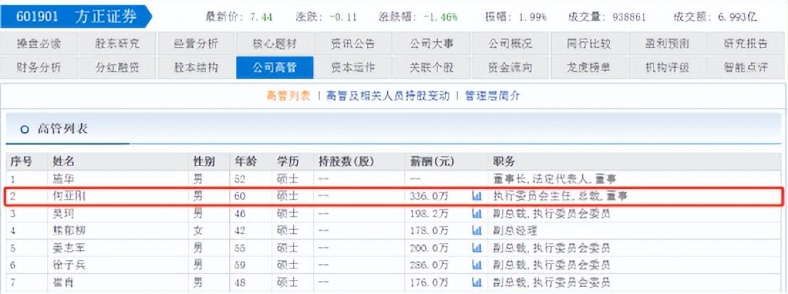The image size is (788, 294).
Task: Open the 公司大事 tab
Action: pyautogui.click(x=432, y=43)
